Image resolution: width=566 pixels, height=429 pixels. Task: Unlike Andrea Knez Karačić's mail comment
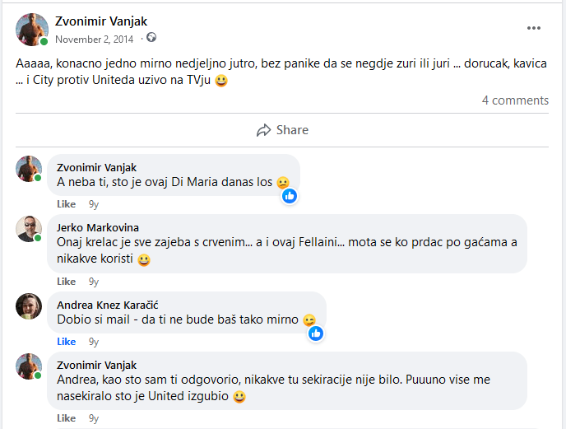tap(66, 342)
